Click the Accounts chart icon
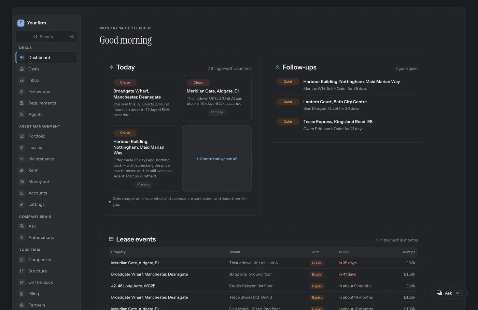This screenshot has width=478, height=310. tap(22, 193)
